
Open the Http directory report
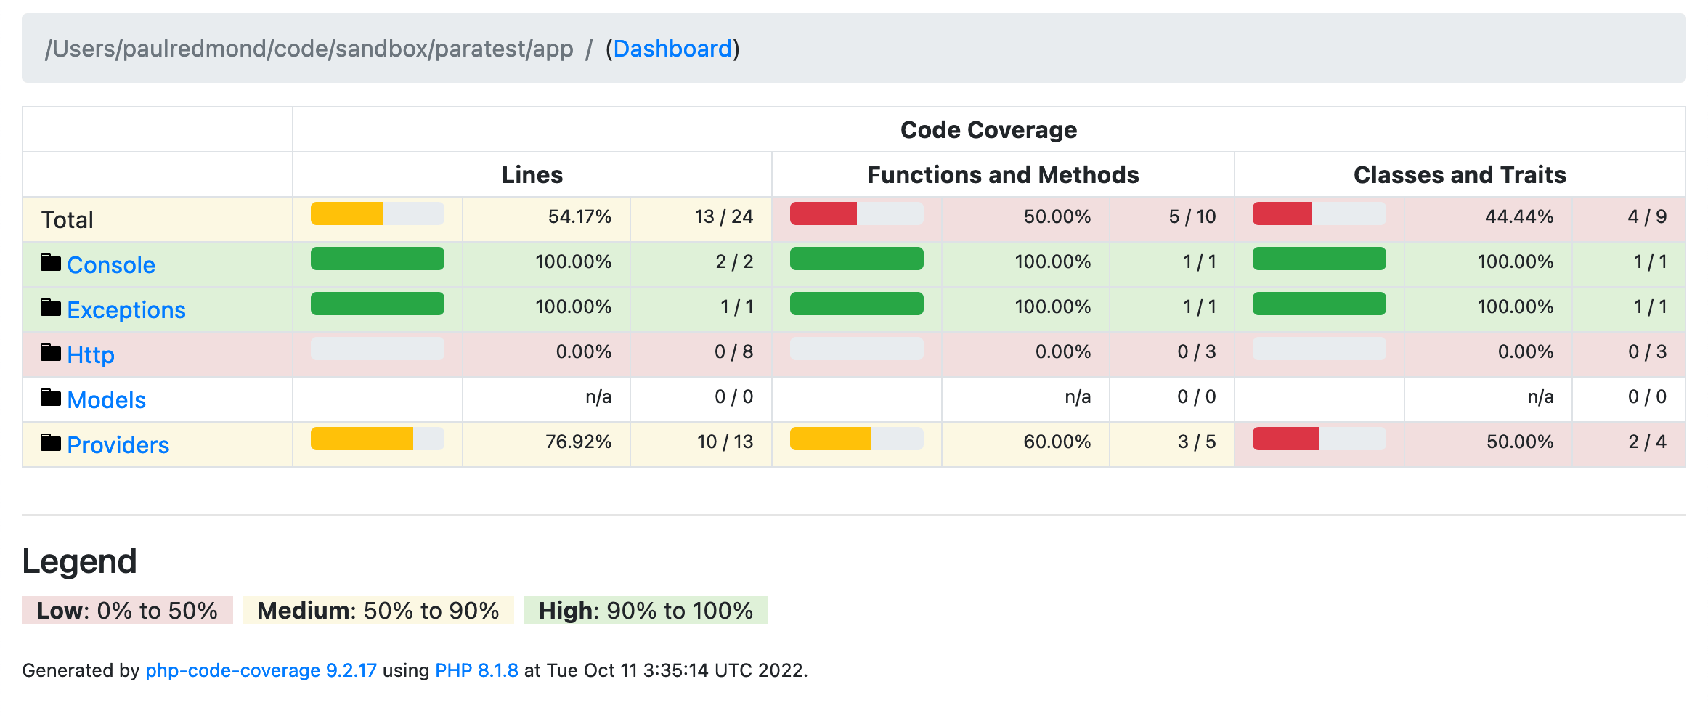coord(90,354)
